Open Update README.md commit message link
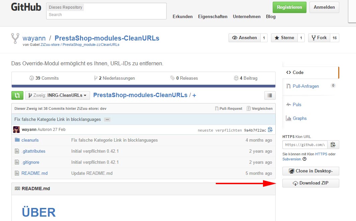This screenshot has height=221, width=356. [92, 173]
